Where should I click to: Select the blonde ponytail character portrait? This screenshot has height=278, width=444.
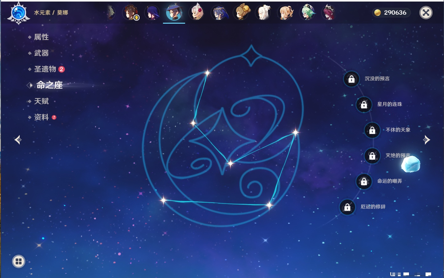(x=286, y=13)
